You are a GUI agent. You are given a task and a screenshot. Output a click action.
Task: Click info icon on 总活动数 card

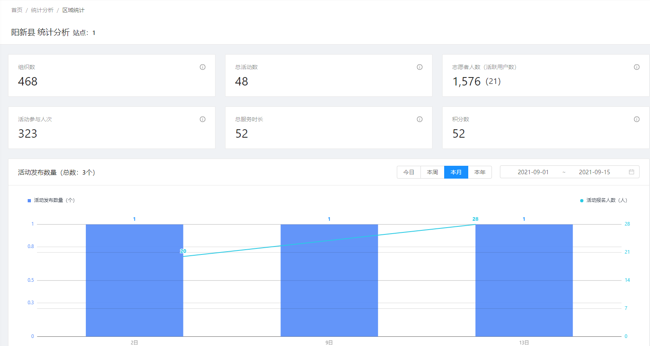click(x=420, y=67)
